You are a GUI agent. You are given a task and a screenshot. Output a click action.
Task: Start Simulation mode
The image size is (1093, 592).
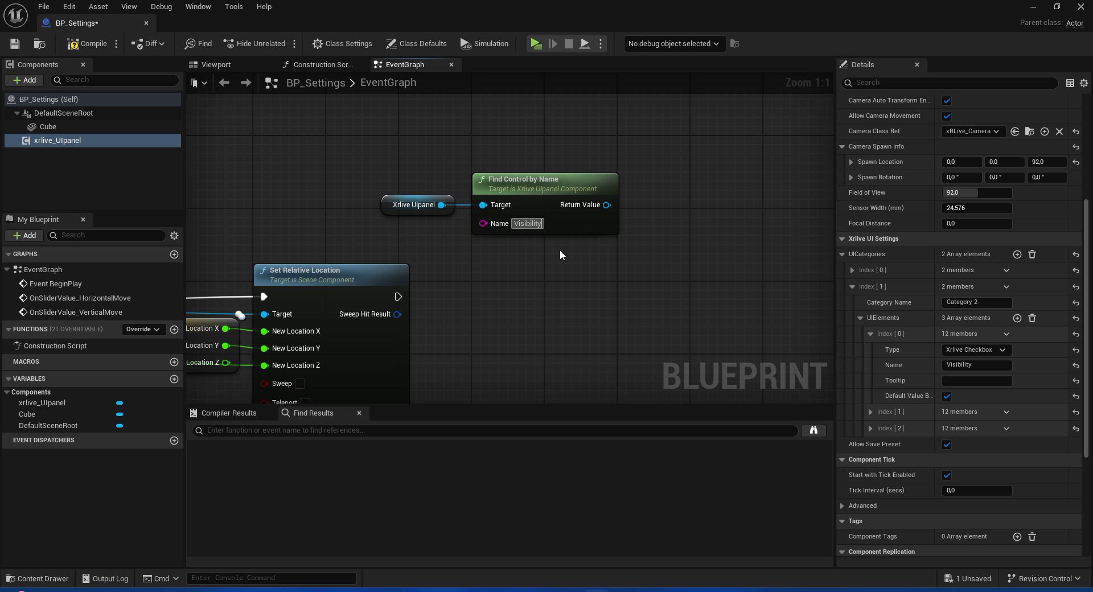[484, 44]
